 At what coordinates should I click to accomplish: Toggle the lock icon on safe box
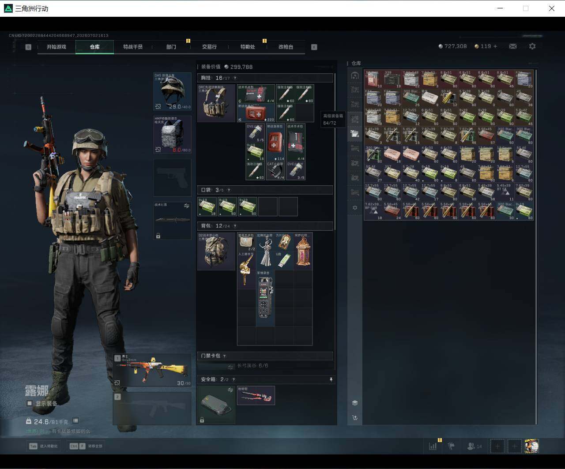tap(202, 420)
